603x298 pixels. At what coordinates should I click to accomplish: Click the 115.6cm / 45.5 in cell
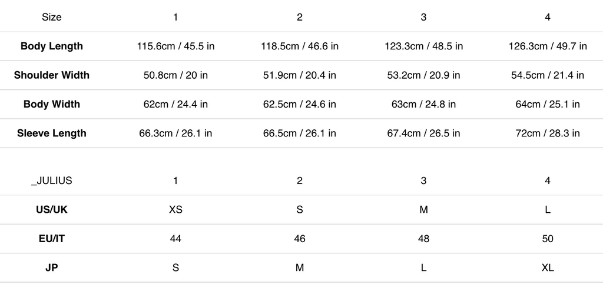(175, 46)
